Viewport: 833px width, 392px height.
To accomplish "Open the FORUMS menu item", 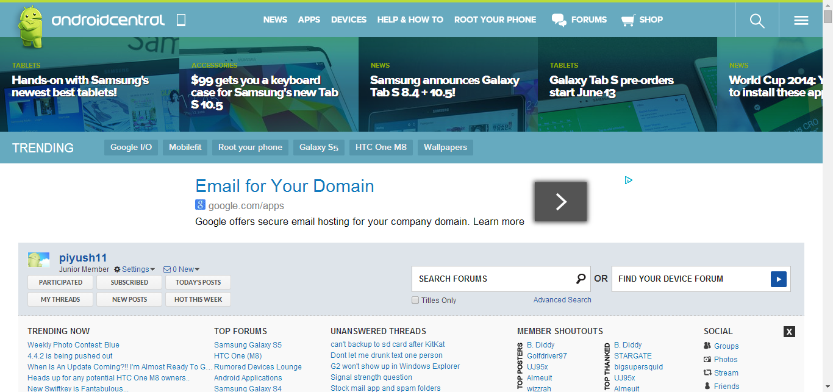I will pyautogui.click(x=589, y=20).
